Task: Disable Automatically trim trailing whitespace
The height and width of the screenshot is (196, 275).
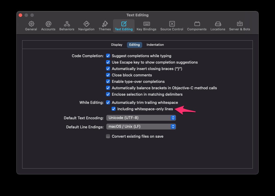Action: click(x=108, y=102)
